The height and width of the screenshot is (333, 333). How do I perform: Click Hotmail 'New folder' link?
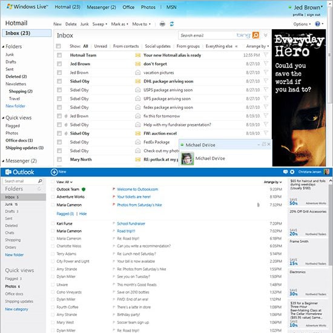(15, 106)
